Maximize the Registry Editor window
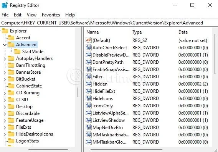Screen dimensions: 218x152 point(192,5)
